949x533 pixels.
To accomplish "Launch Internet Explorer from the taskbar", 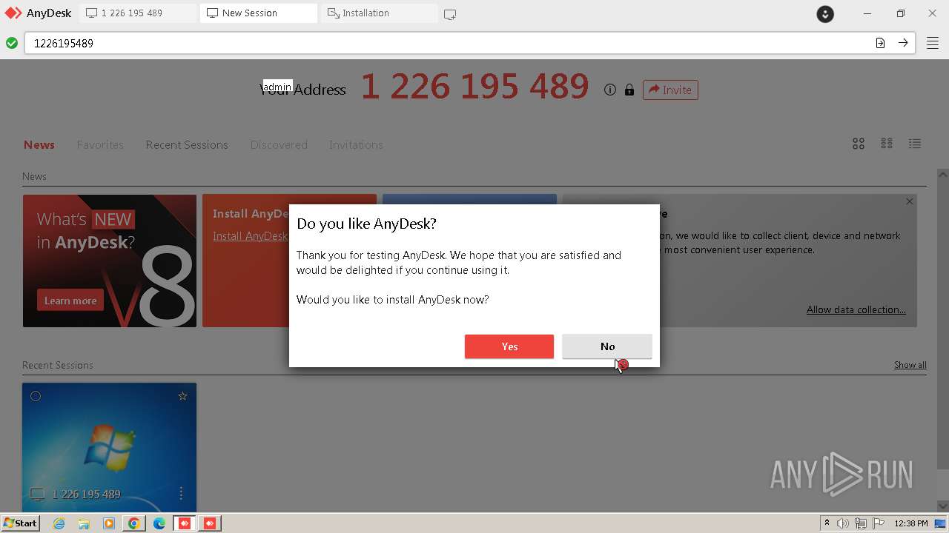I will (59, 523).
